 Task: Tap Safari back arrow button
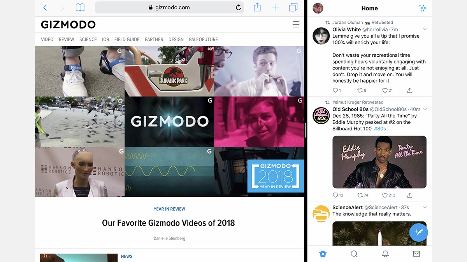[45, 7]
